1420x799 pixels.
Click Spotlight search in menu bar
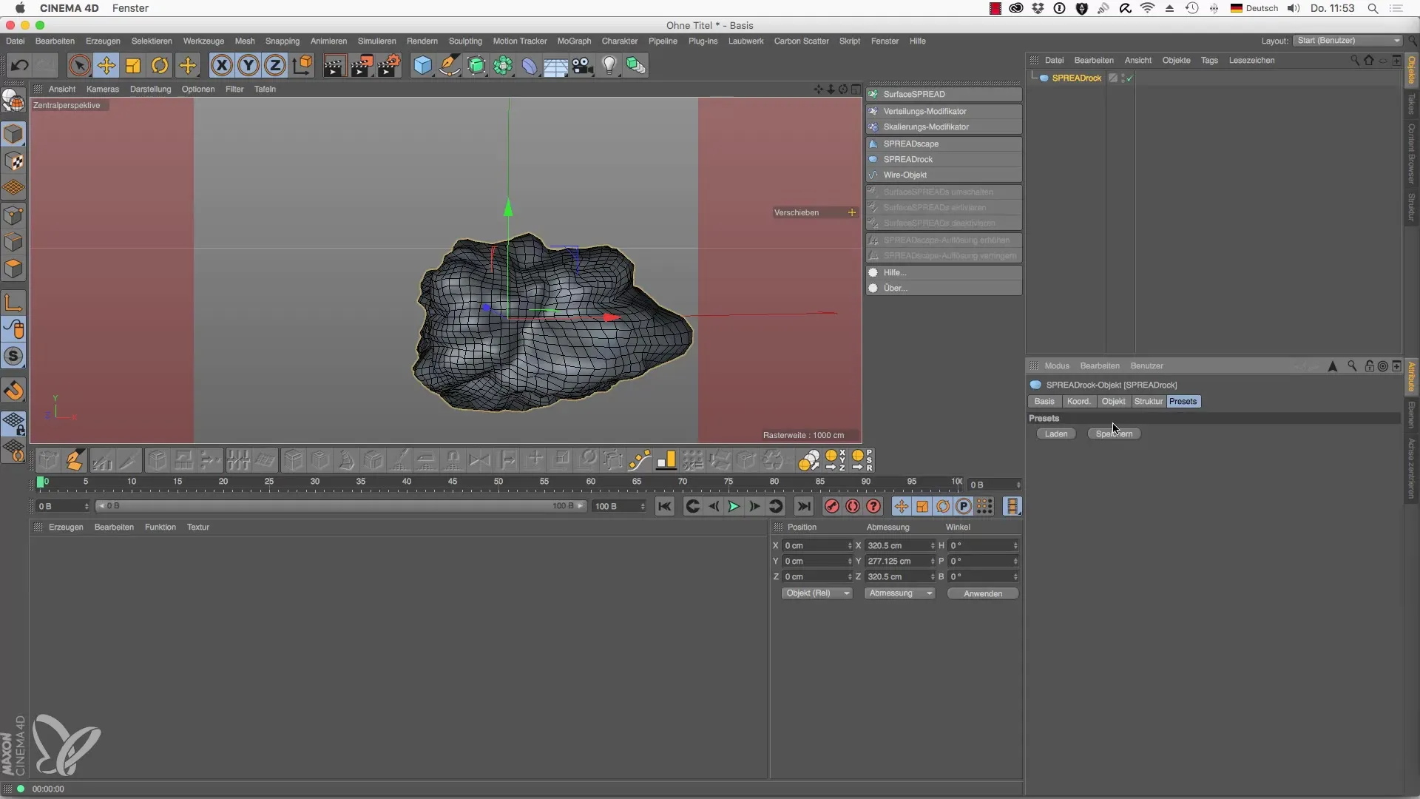[1373, 8]
